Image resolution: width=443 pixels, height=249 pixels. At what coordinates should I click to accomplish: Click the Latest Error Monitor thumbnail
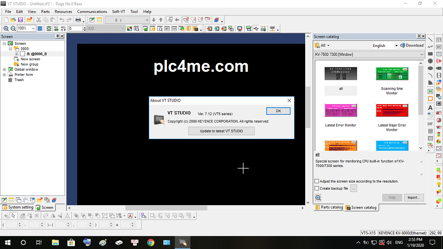(341, 110)
